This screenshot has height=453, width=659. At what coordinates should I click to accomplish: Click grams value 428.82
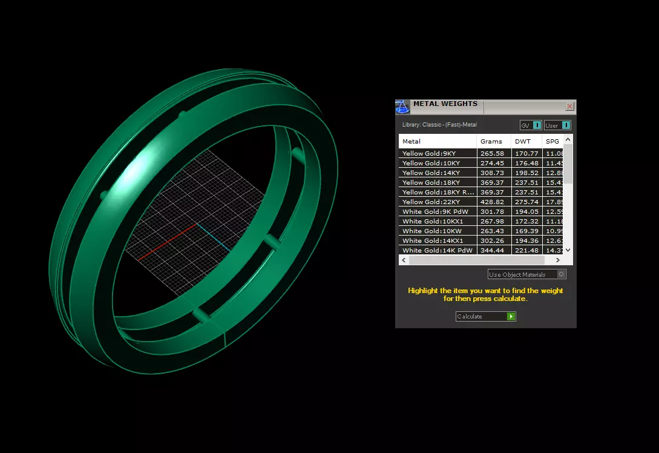(x=492, y=202)
